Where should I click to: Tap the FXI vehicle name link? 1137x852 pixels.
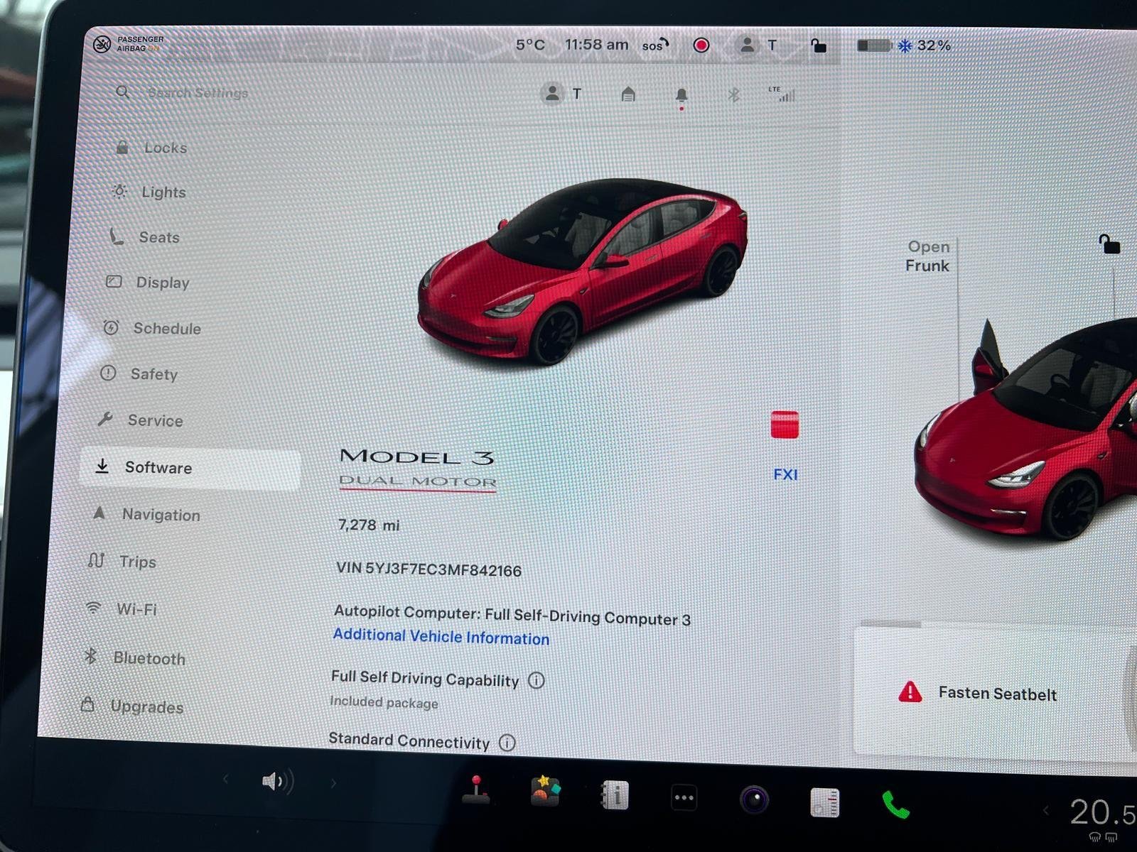point(785,474)
